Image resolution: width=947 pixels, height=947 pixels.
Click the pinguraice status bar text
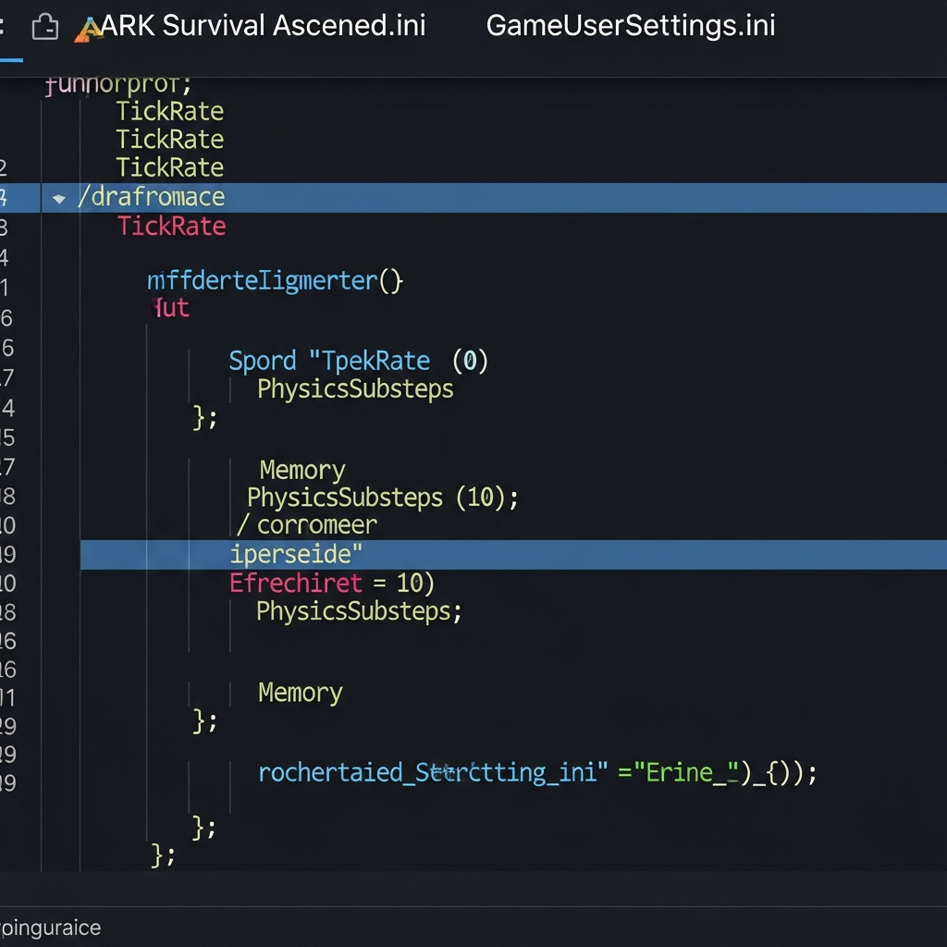[51, 927]
